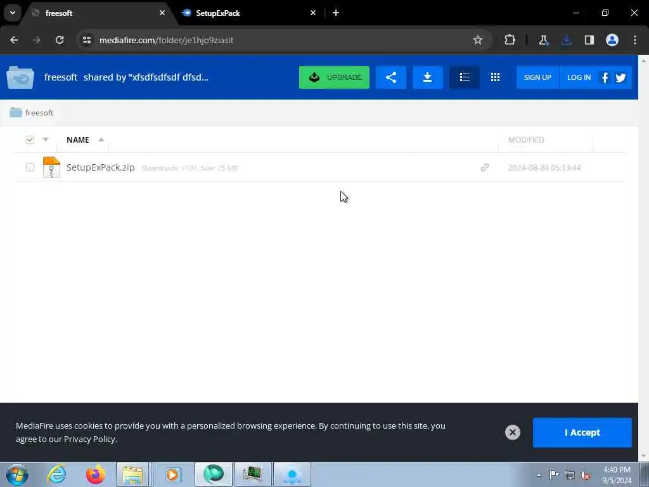The image size is (649, 487).
Task: Close the freesoft tab
Action: coord(162,13)
